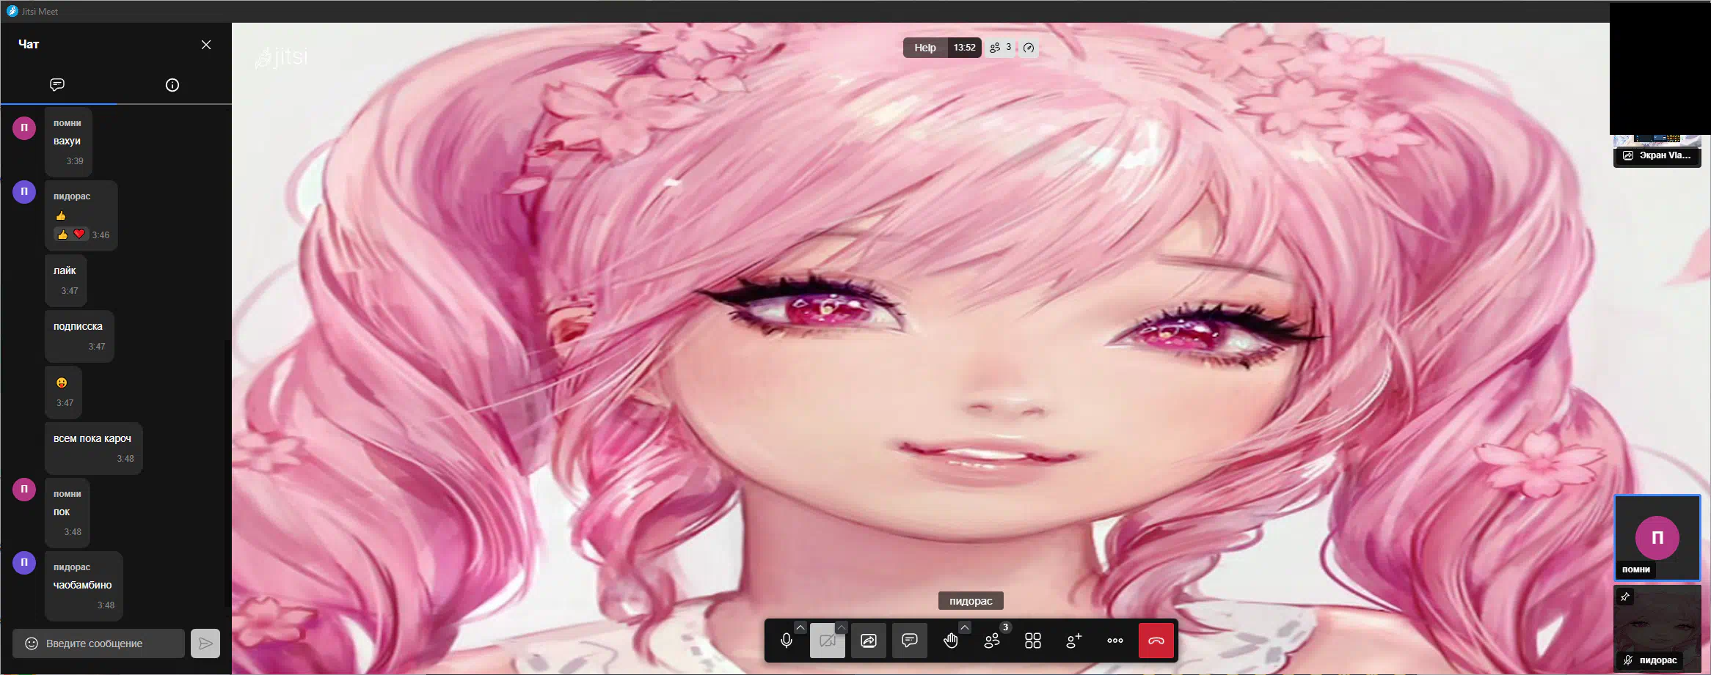The image size is (1711, 675).
Task: Click the Jitsi Meet title bar icon
Action: coord(12,11)
